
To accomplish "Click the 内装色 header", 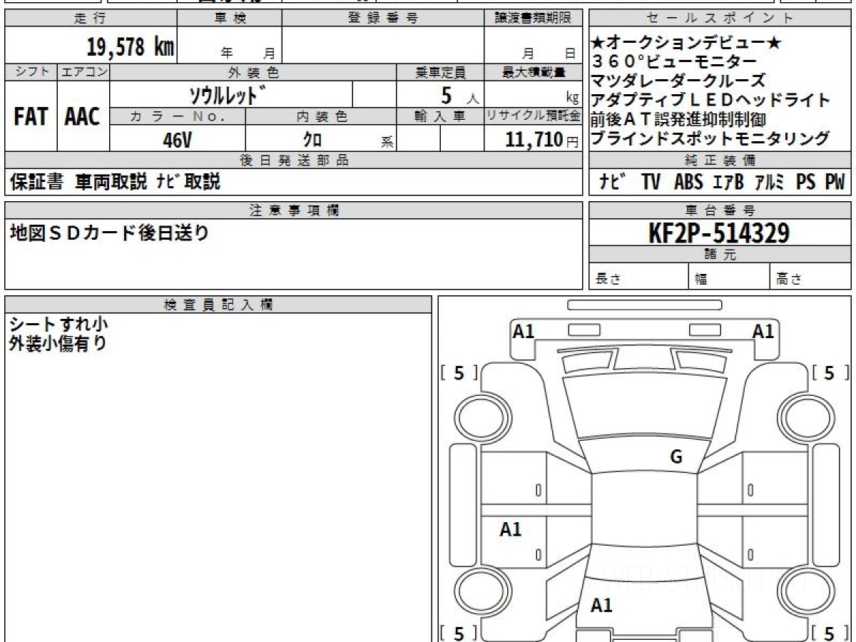I will (x=321, y=116).
